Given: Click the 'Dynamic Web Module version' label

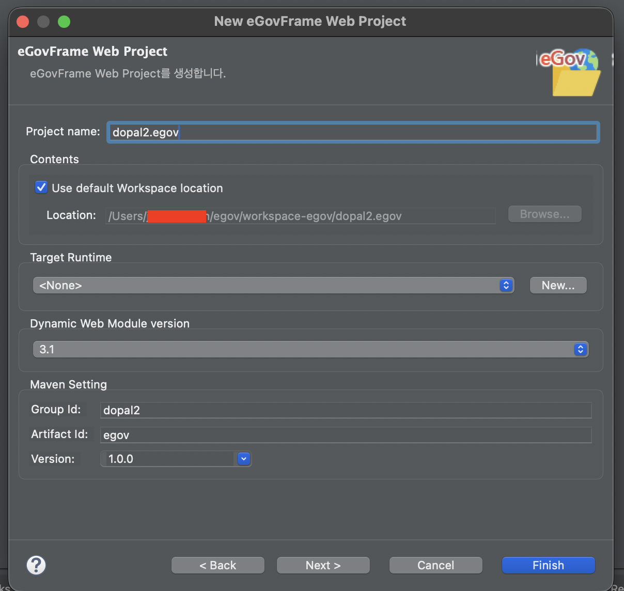Looking at the screenshot, I should pyautogui.click(x=110, y=323).
